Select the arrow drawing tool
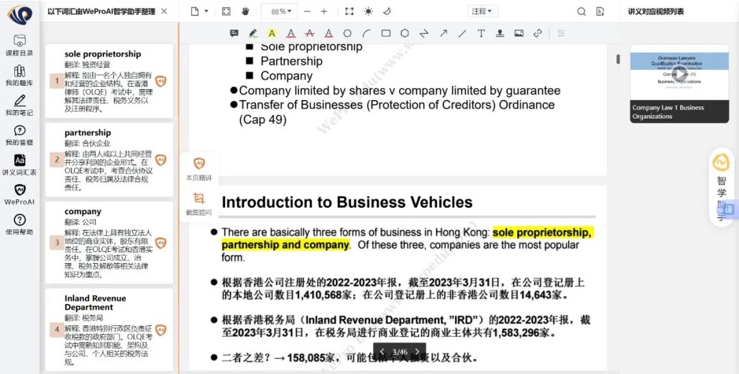 pyautogui.click(x=443, y=33)
